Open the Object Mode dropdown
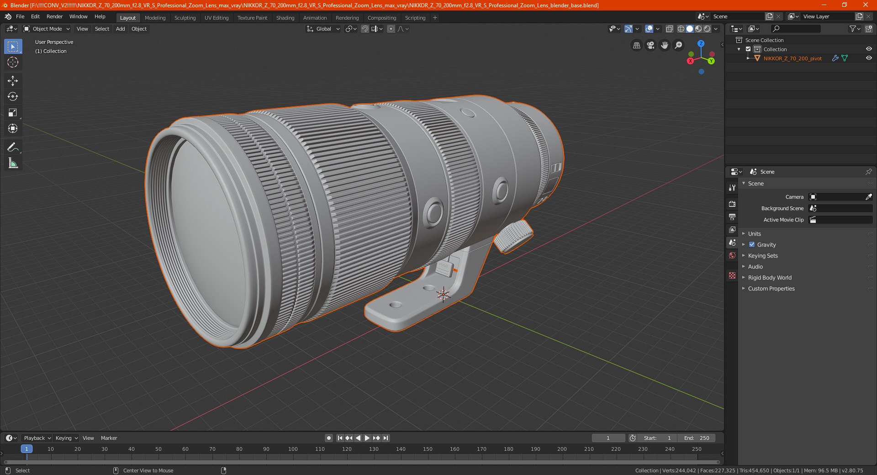Screen dimensions: 877x475 coord(47,29)
